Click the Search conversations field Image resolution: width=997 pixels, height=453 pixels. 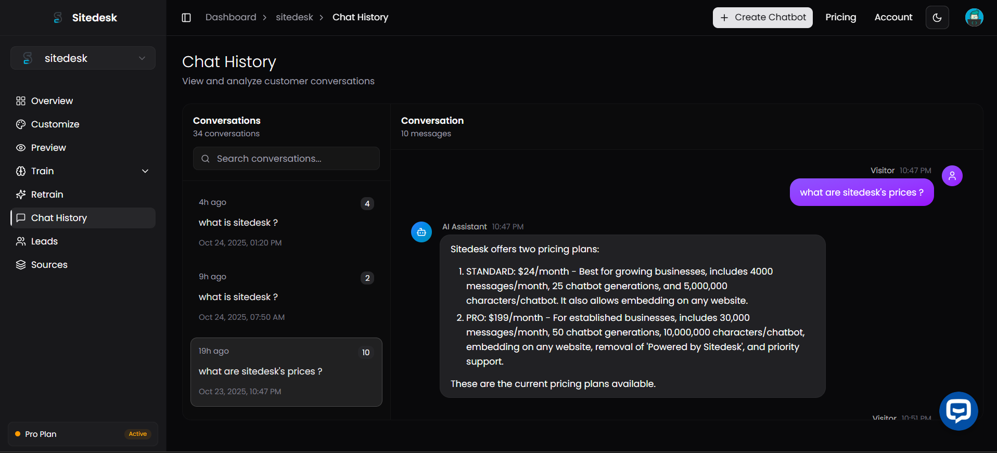point(286,159)
